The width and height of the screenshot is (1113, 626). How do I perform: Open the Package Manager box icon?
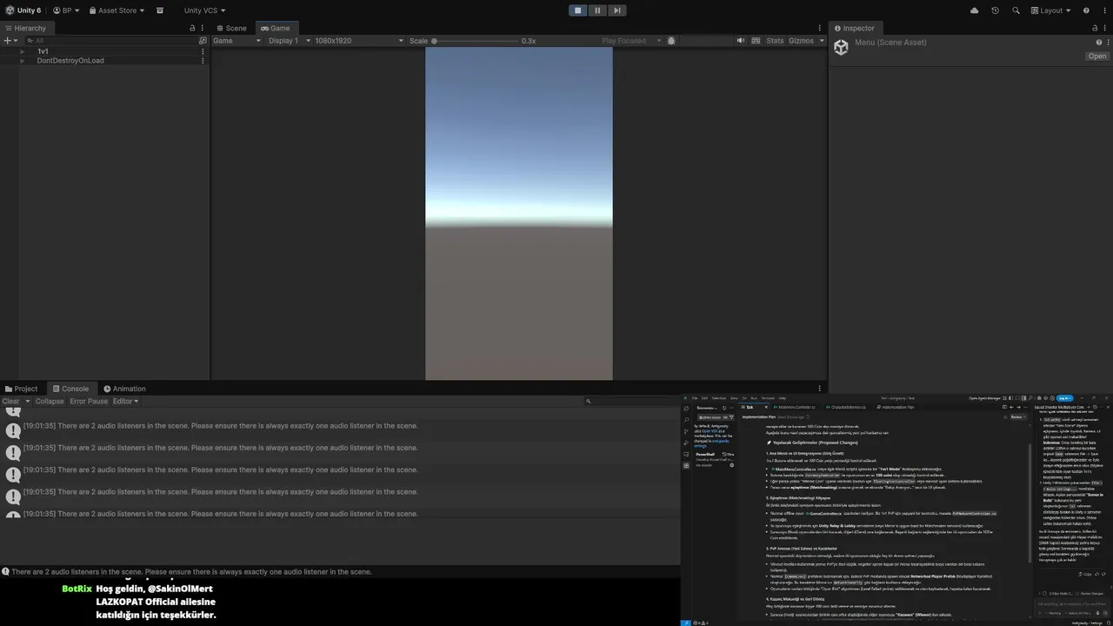[x=160, y=10]
